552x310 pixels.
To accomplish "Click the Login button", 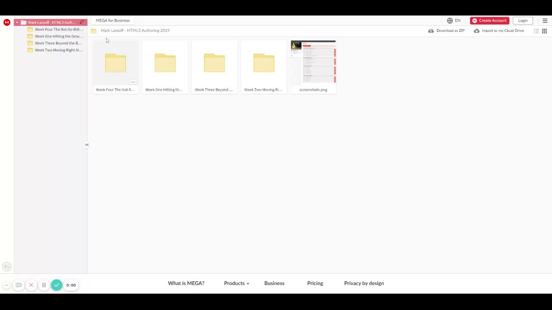I will 523,21.
